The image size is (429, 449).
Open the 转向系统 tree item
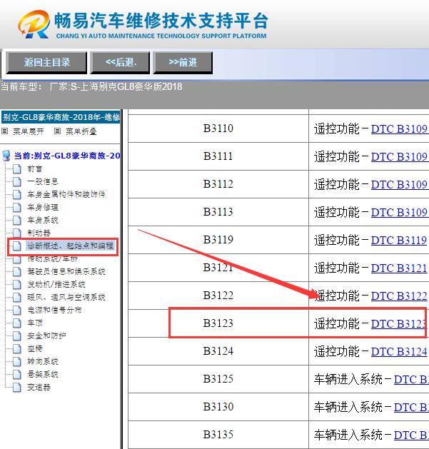[x=43, y=361]
